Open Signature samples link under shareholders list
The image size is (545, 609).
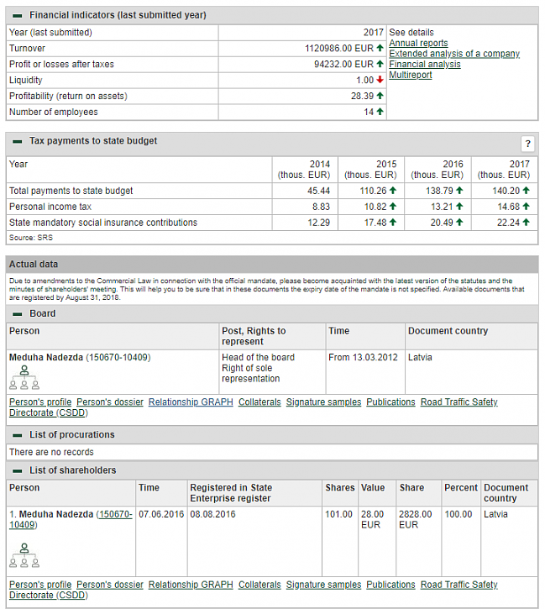pos(323,585)
